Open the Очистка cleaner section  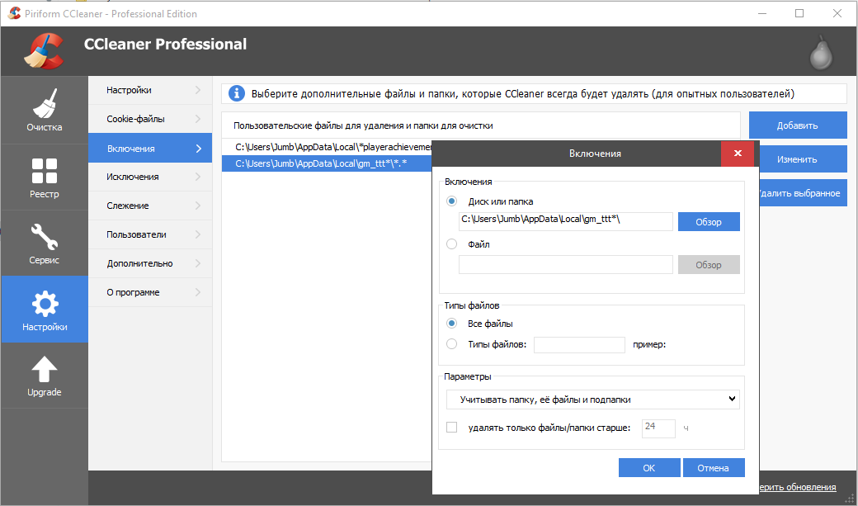(x=45, y=110)
